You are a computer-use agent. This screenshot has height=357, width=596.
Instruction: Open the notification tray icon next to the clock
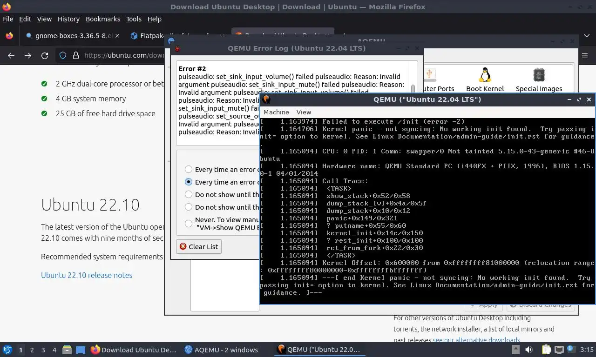point(571,350)
